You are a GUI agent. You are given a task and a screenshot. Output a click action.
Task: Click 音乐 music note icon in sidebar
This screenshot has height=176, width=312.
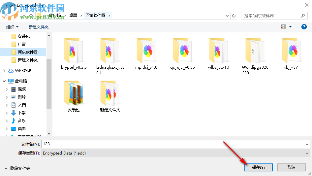(13, 121)
